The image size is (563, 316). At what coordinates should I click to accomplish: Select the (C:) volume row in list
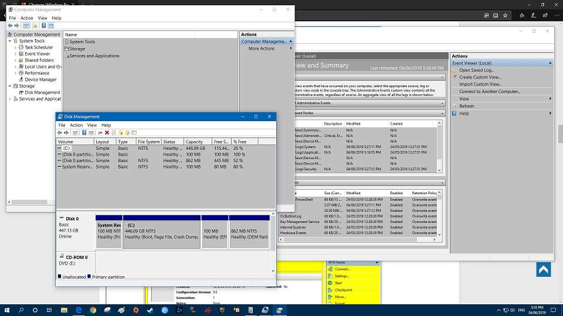pyautogui.click(x=165, y=148)
